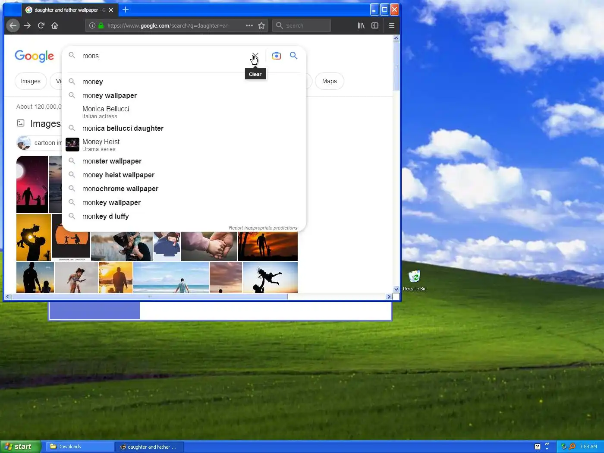
Task: Open the beach man walking thumbnail
Action: pos(171,277)
